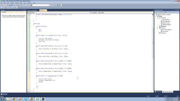Collapse the operator + method outline
This screenshot has height=101, width=180.
(30, 35)
